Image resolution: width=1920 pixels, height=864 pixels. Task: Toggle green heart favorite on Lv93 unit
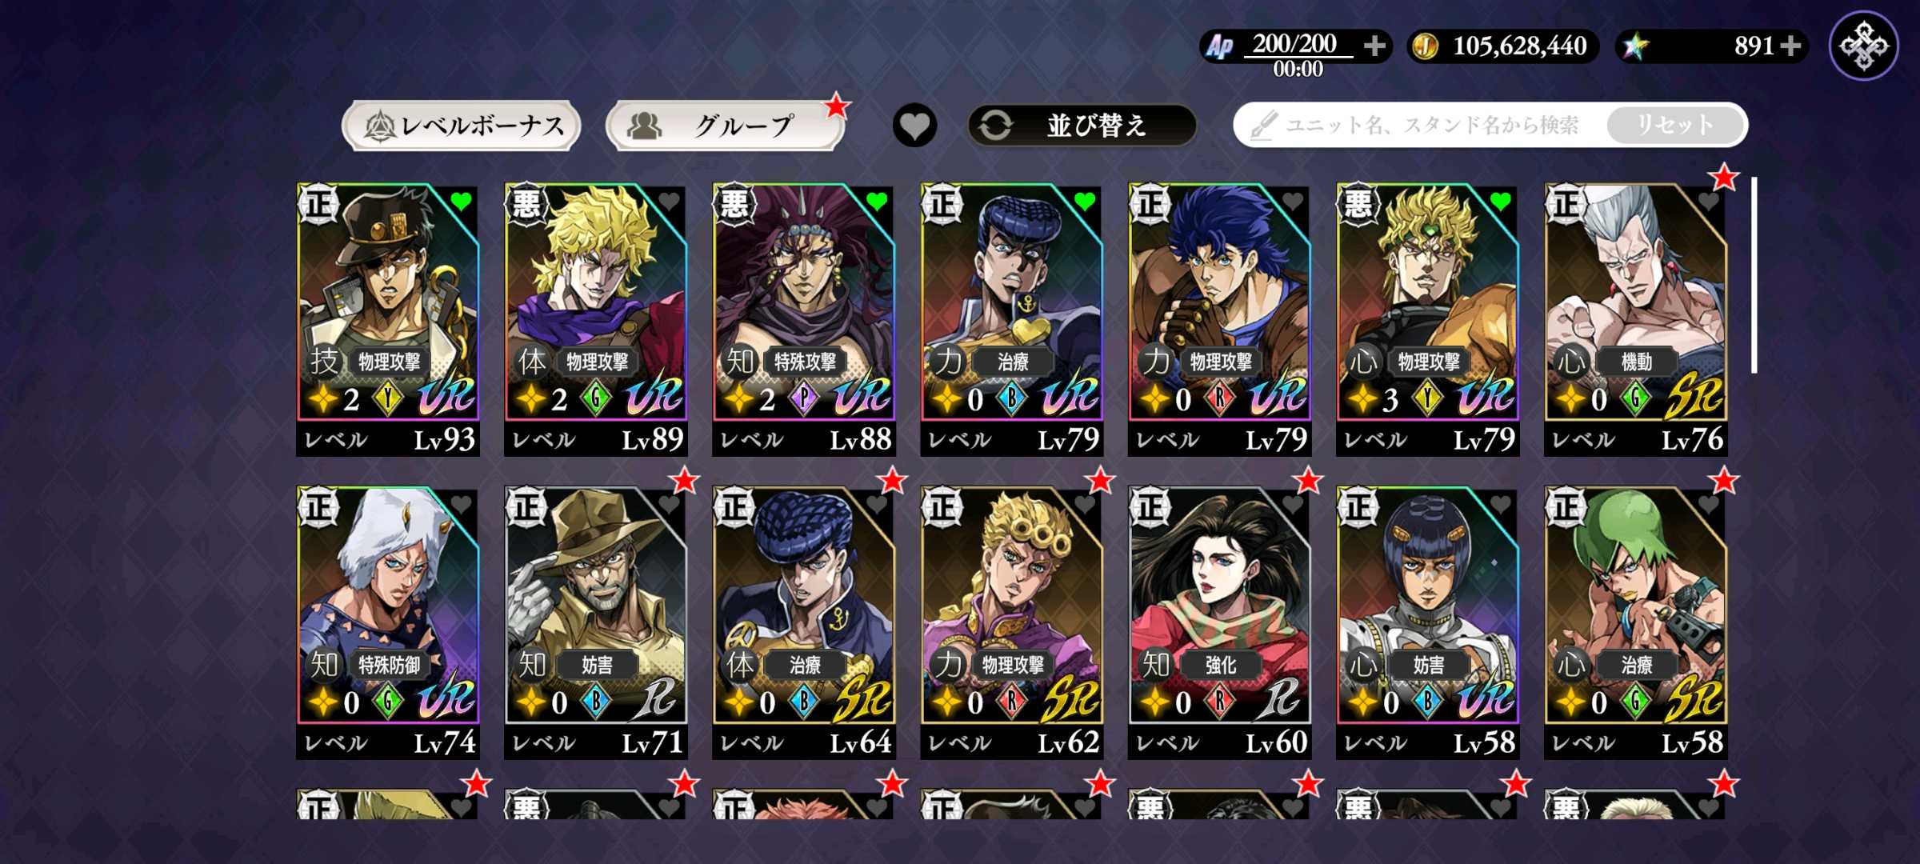pyautogui.click(x=461, y=202)
